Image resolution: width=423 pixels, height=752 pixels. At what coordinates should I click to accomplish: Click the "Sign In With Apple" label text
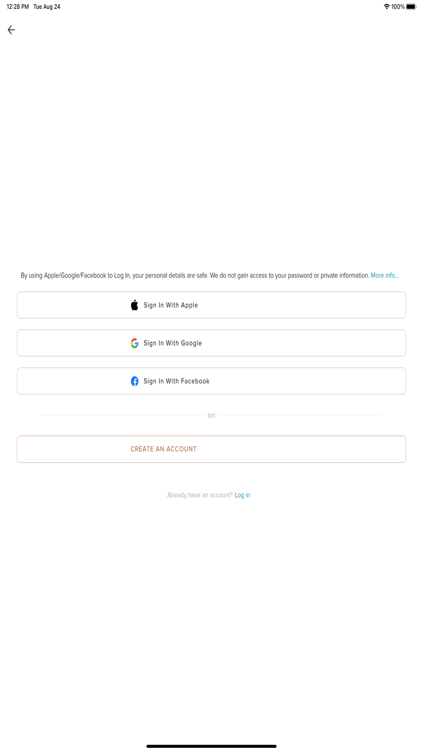point(170,305)
